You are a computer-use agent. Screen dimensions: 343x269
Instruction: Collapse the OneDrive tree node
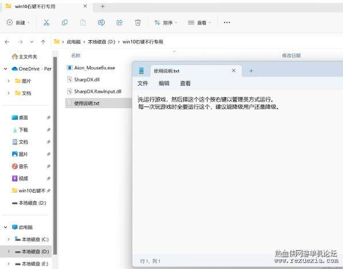tap(6, 69)
